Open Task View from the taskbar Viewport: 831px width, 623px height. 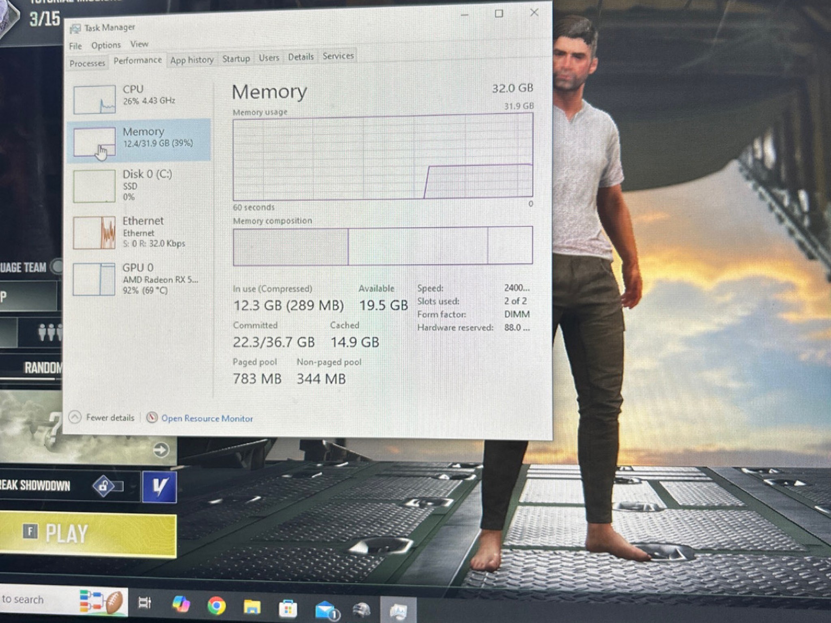tap(145, 603)
